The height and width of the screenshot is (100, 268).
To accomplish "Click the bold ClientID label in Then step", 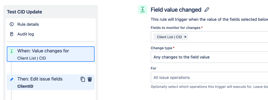I will [25, 86].
